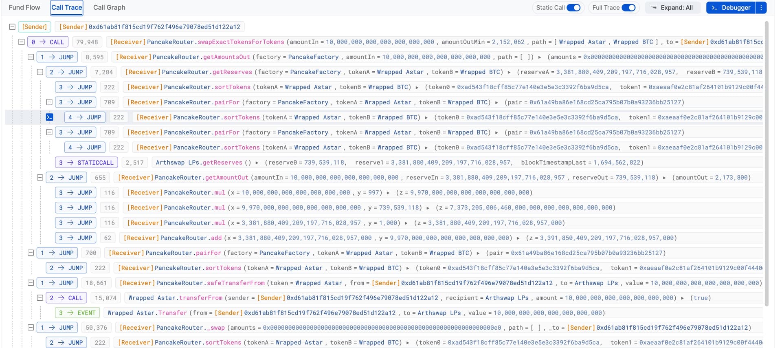Click the vertical scrollbar of the trace

tap(767, 163)
